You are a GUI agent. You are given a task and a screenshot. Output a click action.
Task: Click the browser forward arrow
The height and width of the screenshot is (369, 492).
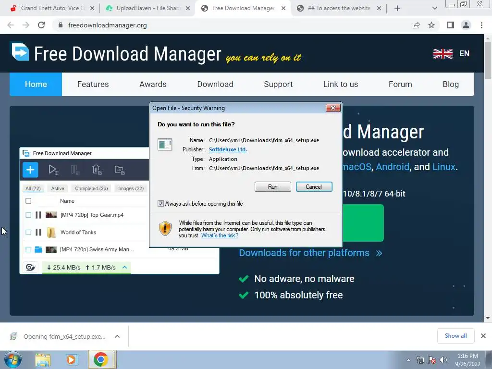pos(26,25)
